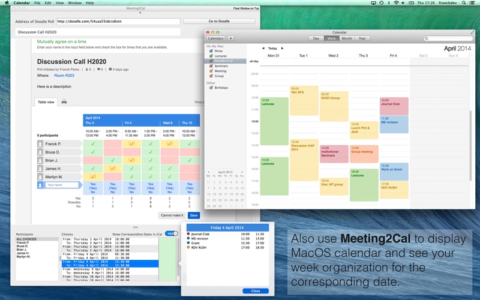Open the Edit menu

[x=48, y=3]
